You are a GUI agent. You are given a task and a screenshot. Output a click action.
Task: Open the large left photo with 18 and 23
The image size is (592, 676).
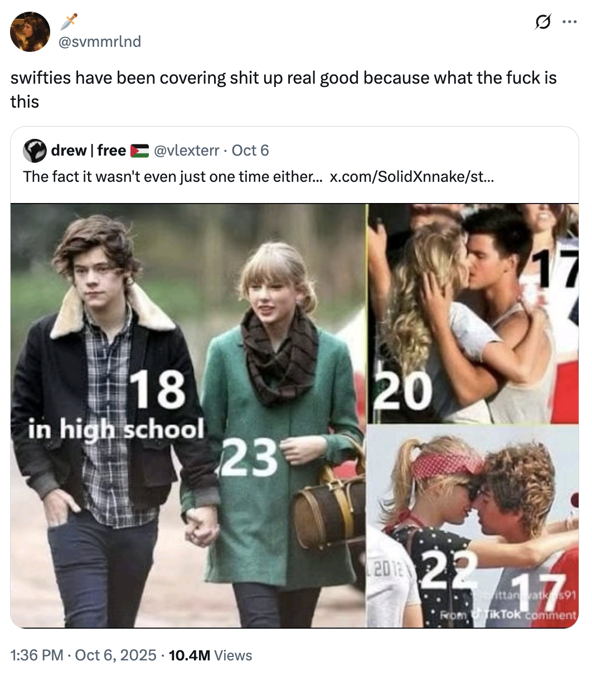coord(188,416)
